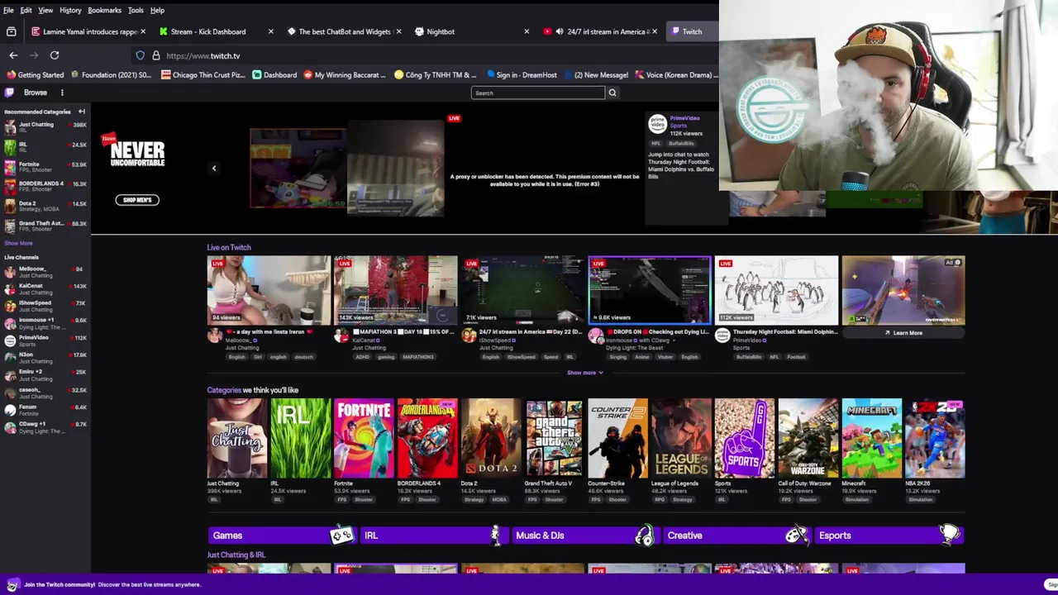Click the SHOP MEN'S ad button
The image size is (1058, 595).
click(137, 200)
